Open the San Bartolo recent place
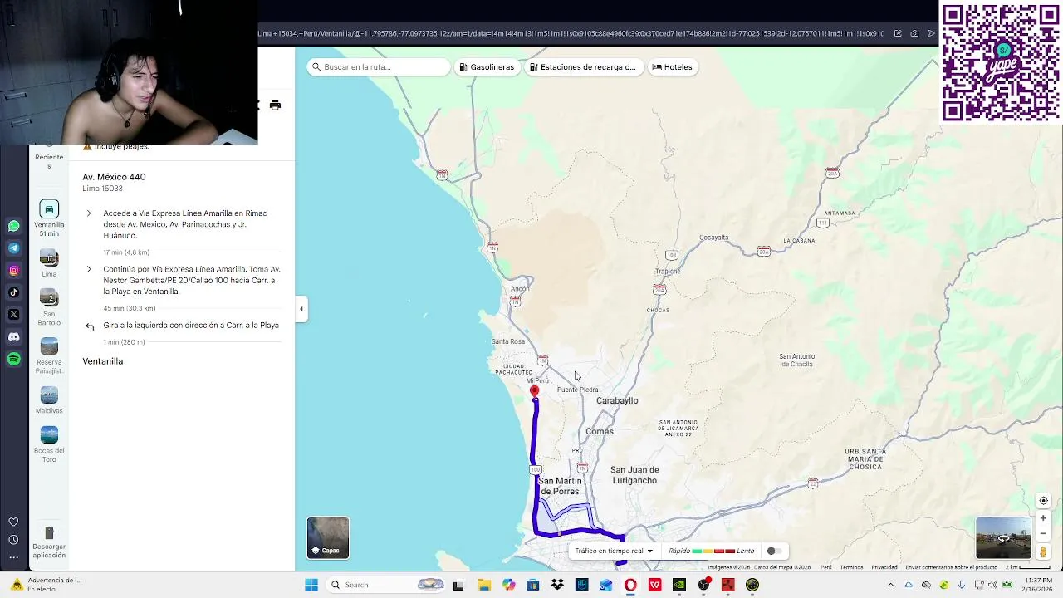 (49, 306)
